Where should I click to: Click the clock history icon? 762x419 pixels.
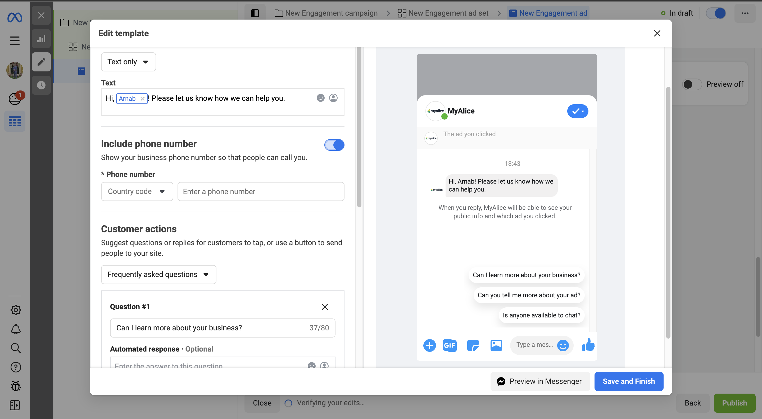click(41, 85)
